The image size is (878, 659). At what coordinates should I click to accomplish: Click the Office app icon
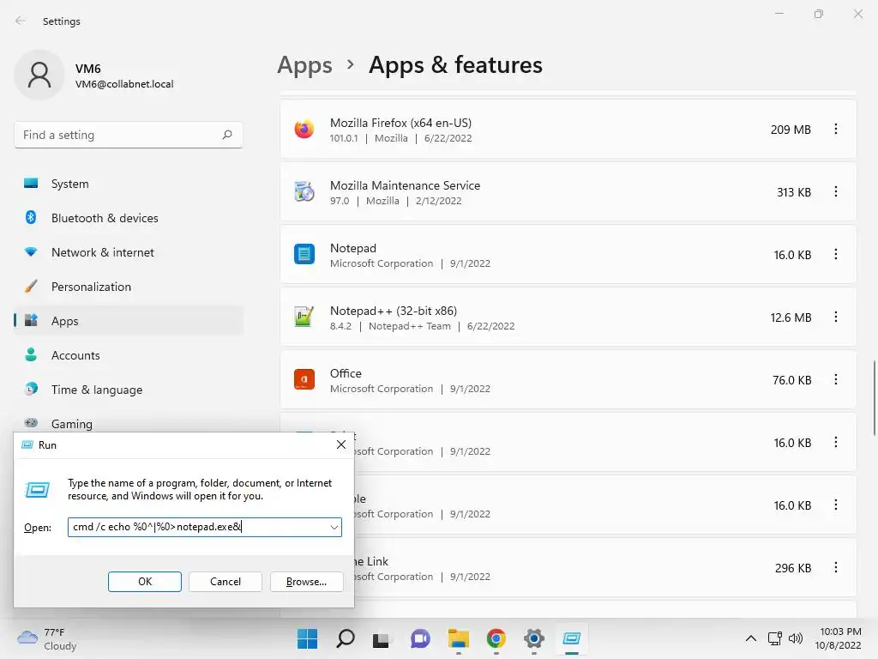tap(304, 379)
